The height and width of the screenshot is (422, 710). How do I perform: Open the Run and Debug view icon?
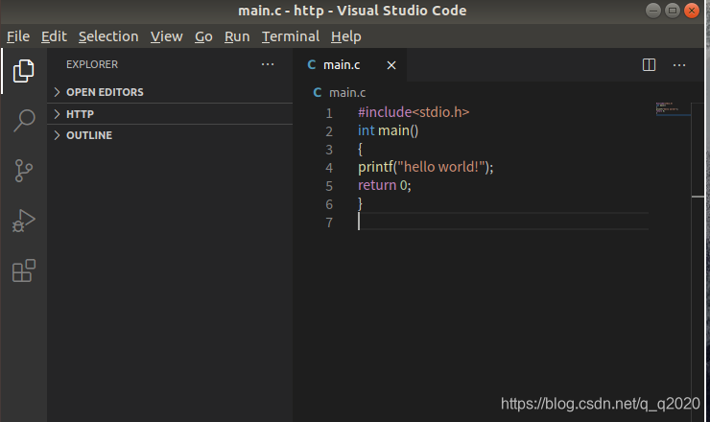(x=24, y=221)
